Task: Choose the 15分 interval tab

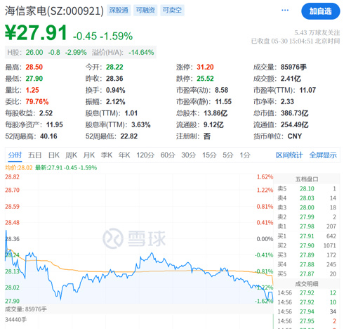Action: tap(209, 155)
